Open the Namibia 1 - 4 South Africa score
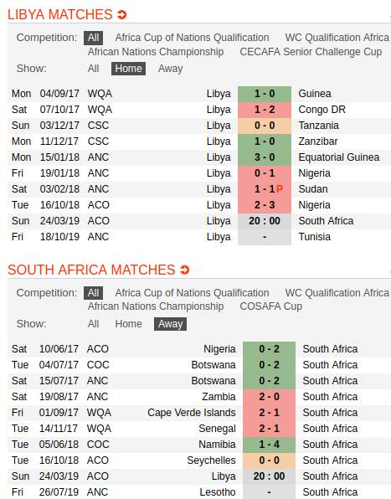391x499 pixels. 269,445
